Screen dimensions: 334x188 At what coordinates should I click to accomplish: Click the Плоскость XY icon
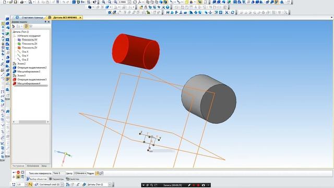pos(19,40)
